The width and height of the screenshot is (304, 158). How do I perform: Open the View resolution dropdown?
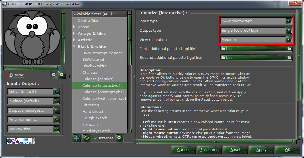click(256, 40)
